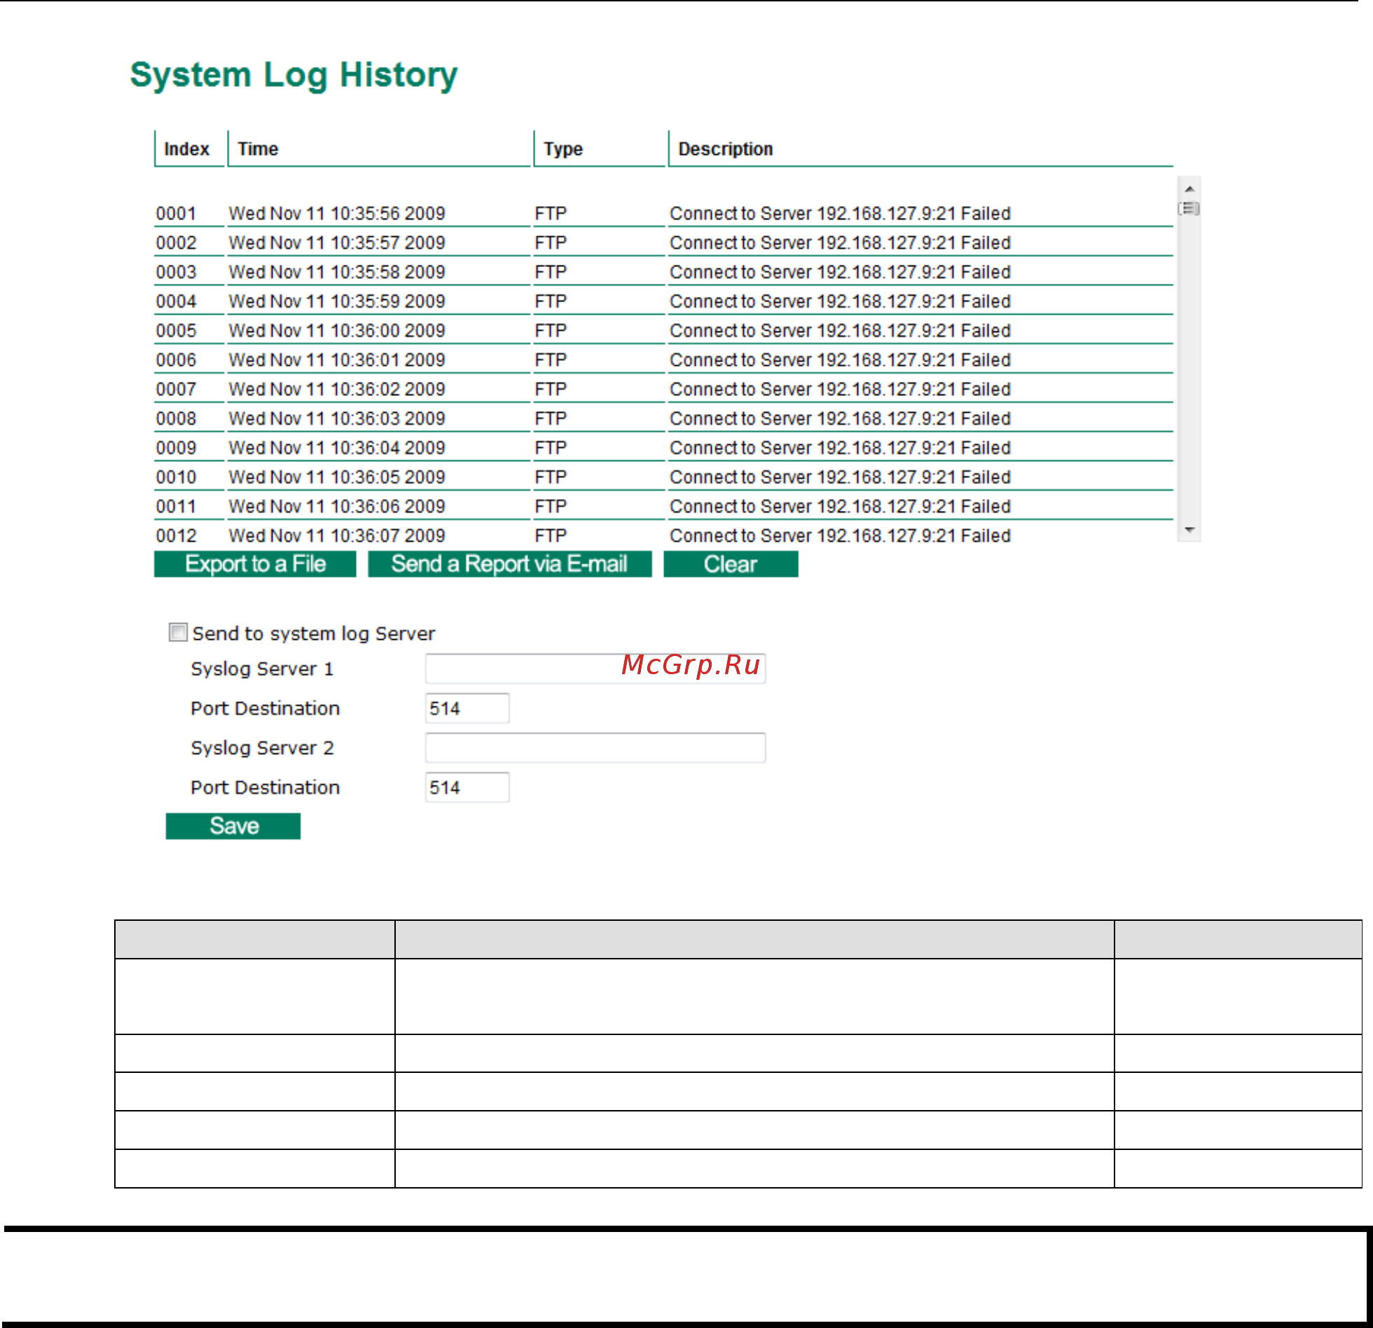Select the Type column header
1373x1328 pixels.
(563, 149)
